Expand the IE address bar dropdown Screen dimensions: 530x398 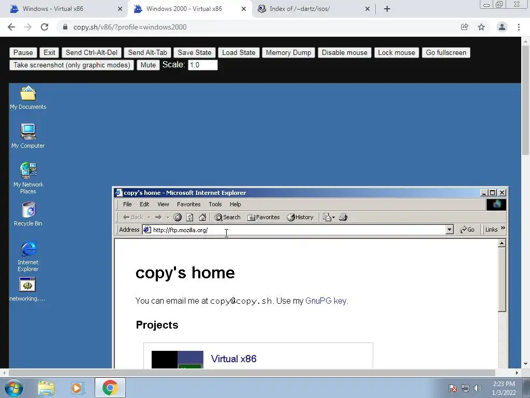[449, 230]
